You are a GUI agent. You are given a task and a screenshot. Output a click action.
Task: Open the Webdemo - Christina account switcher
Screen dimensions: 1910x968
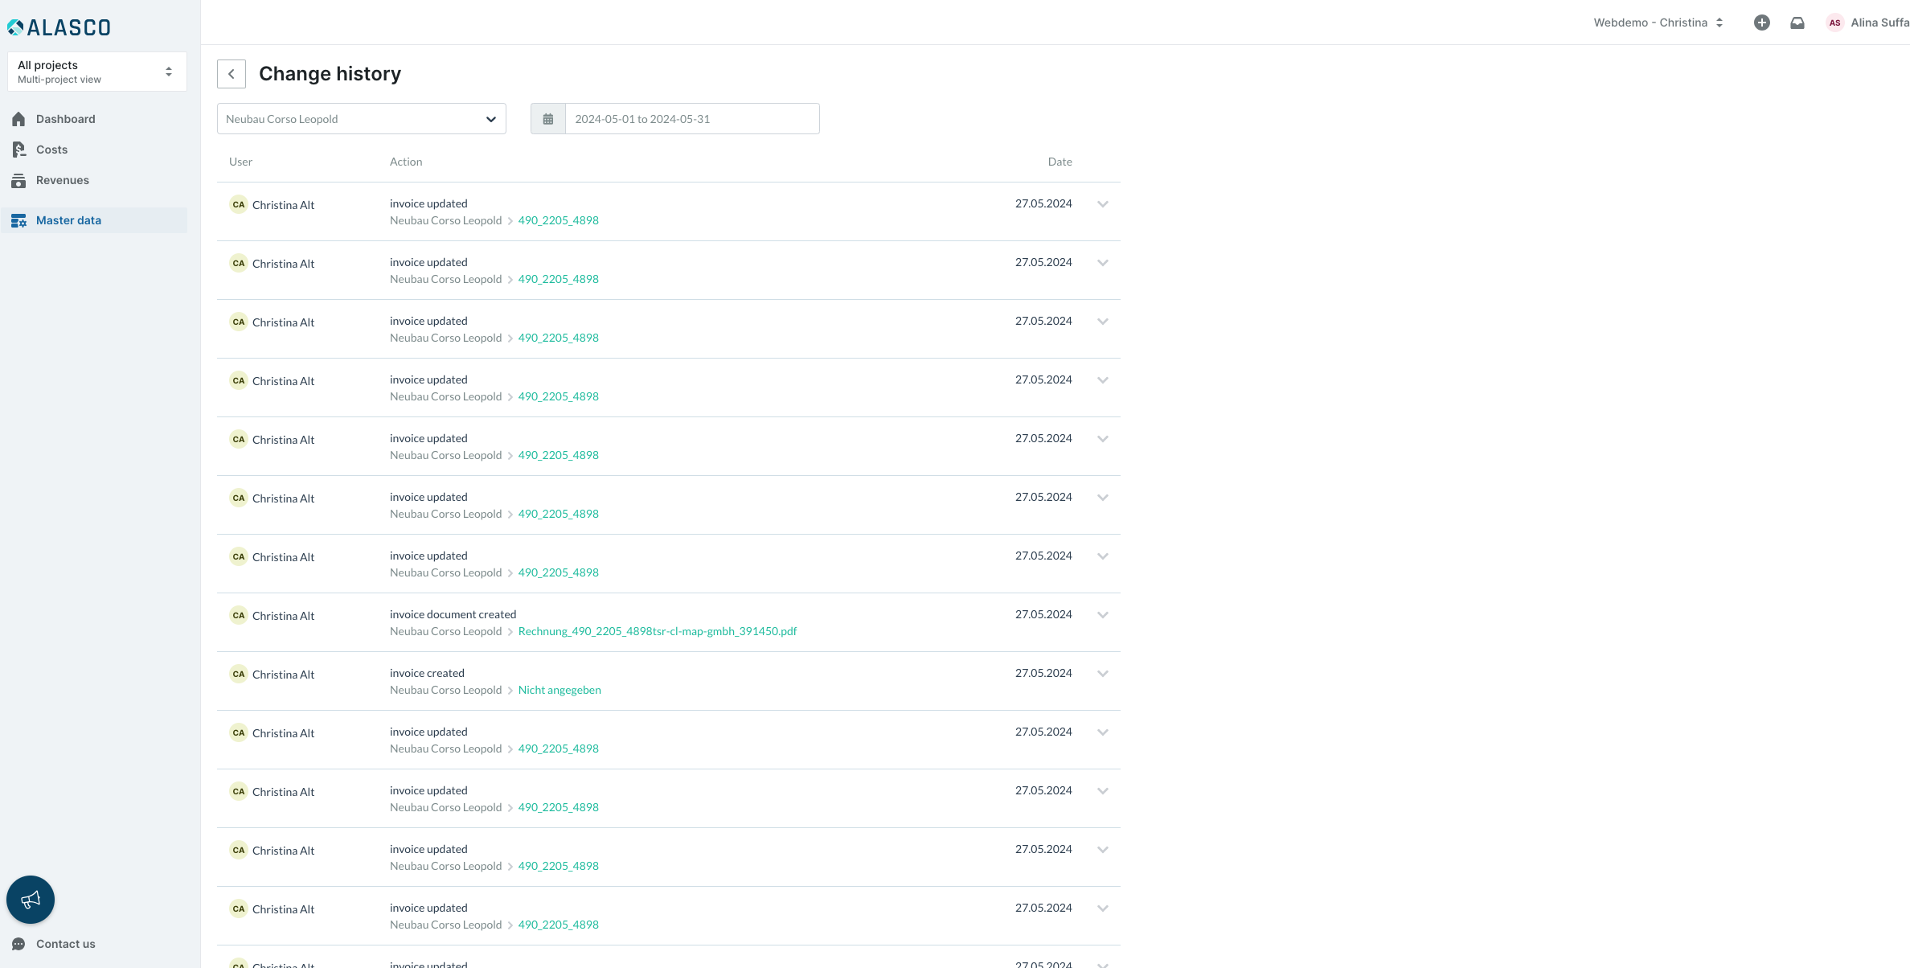1658,23
